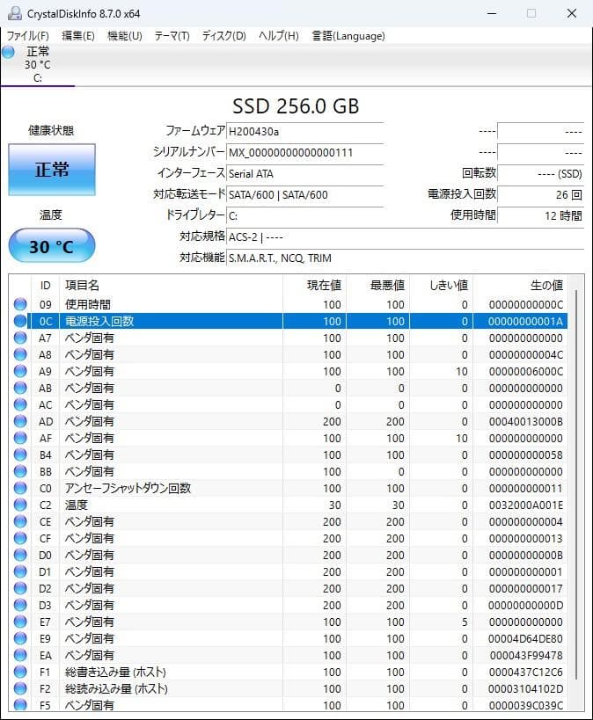Open the 言語(Language) menu
This screenshot has width=593, height=720.
tap(348, 36)
